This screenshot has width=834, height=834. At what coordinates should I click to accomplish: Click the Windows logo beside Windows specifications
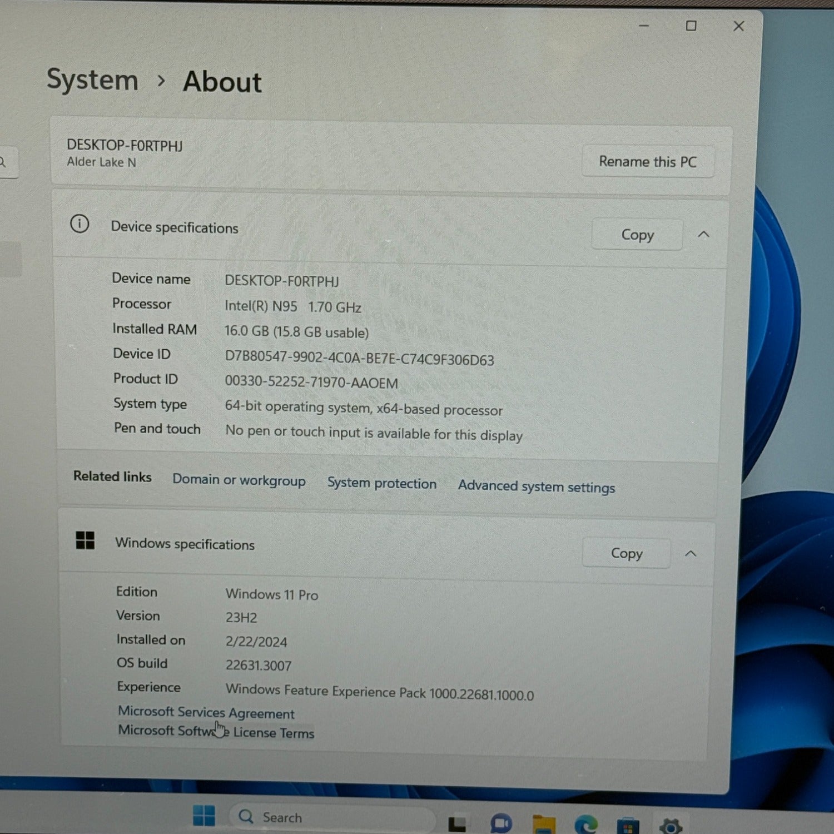[x=85, y=540]
